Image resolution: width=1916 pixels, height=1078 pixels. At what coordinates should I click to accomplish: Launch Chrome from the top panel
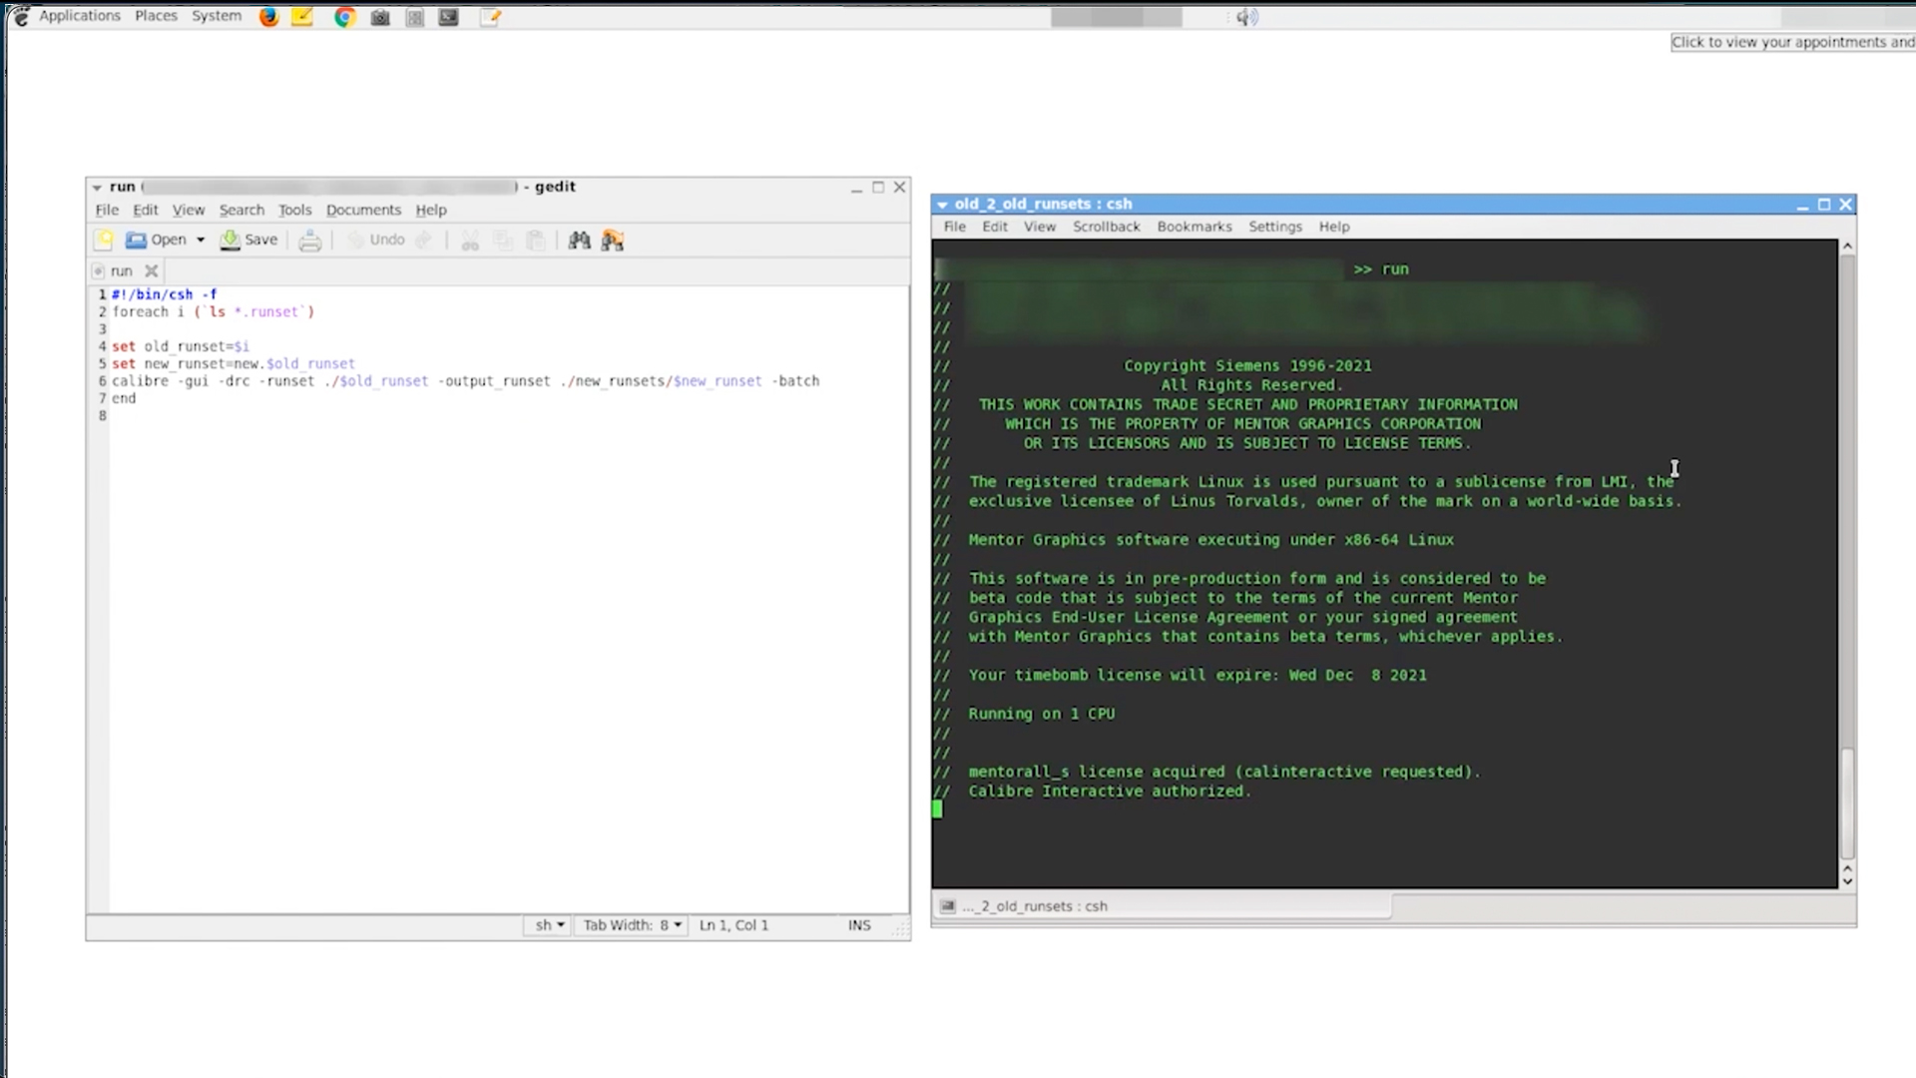coord(344,17)
